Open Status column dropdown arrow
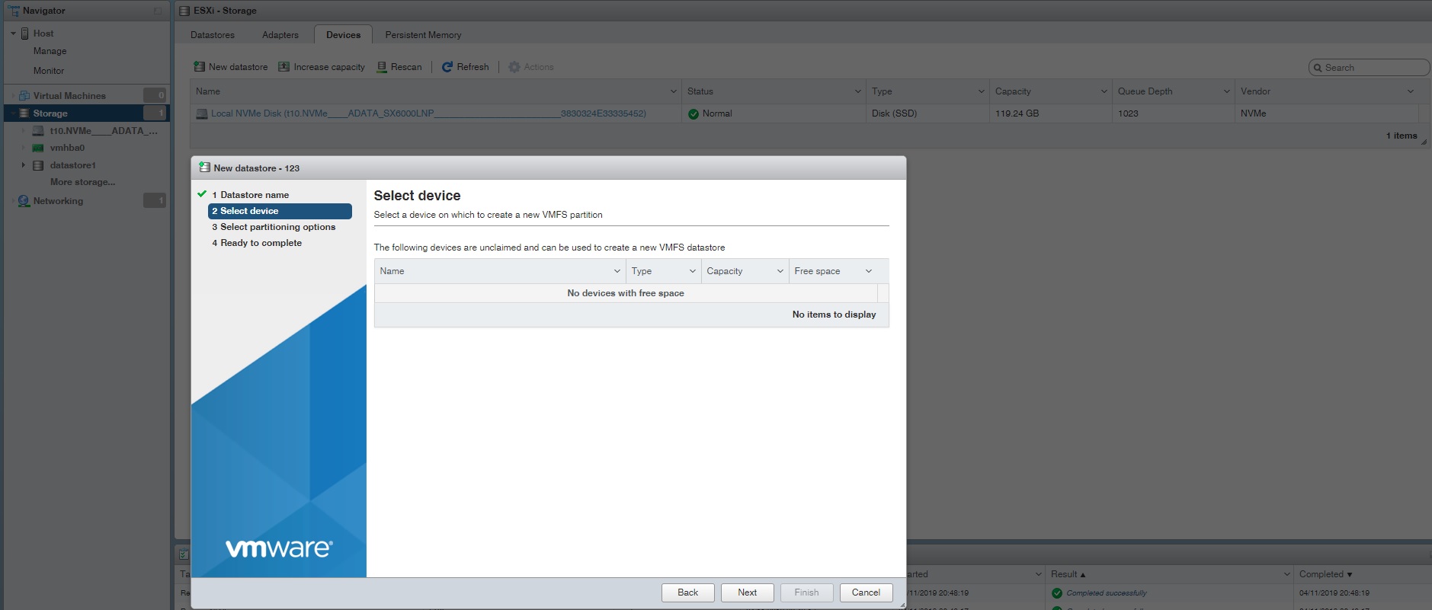This screenshot has height=610, width=1432. click(857, 91)
